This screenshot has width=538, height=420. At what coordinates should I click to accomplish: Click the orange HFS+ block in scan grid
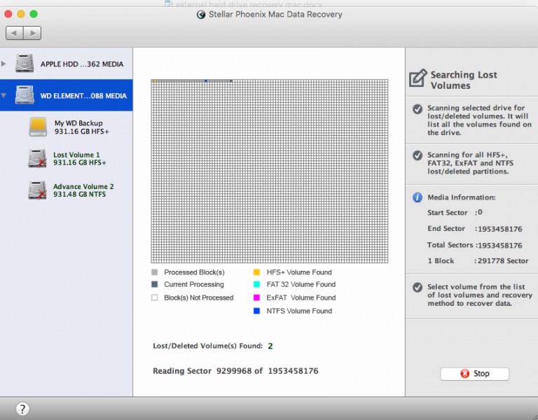pos(155,81)
